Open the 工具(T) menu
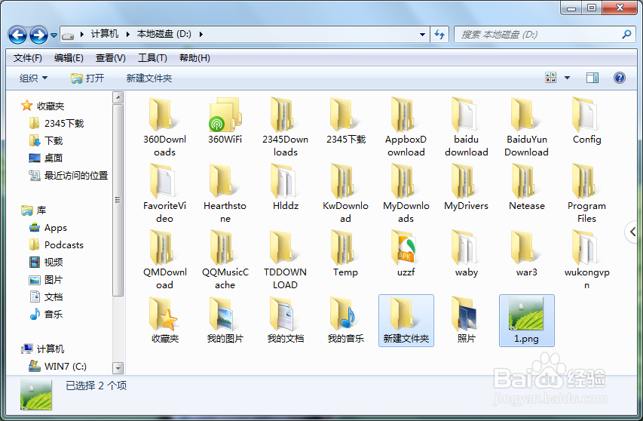The width and height of the screenshot is (643, 421). (x=152, y=58)
